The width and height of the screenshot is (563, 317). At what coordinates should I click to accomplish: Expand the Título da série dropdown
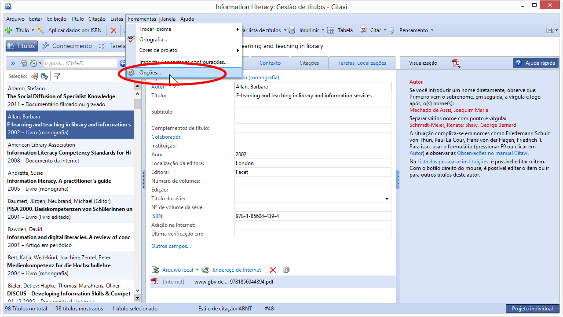[387, 199]
